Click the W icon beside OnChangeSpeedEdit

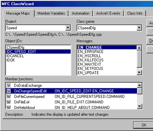pos(8,91)
